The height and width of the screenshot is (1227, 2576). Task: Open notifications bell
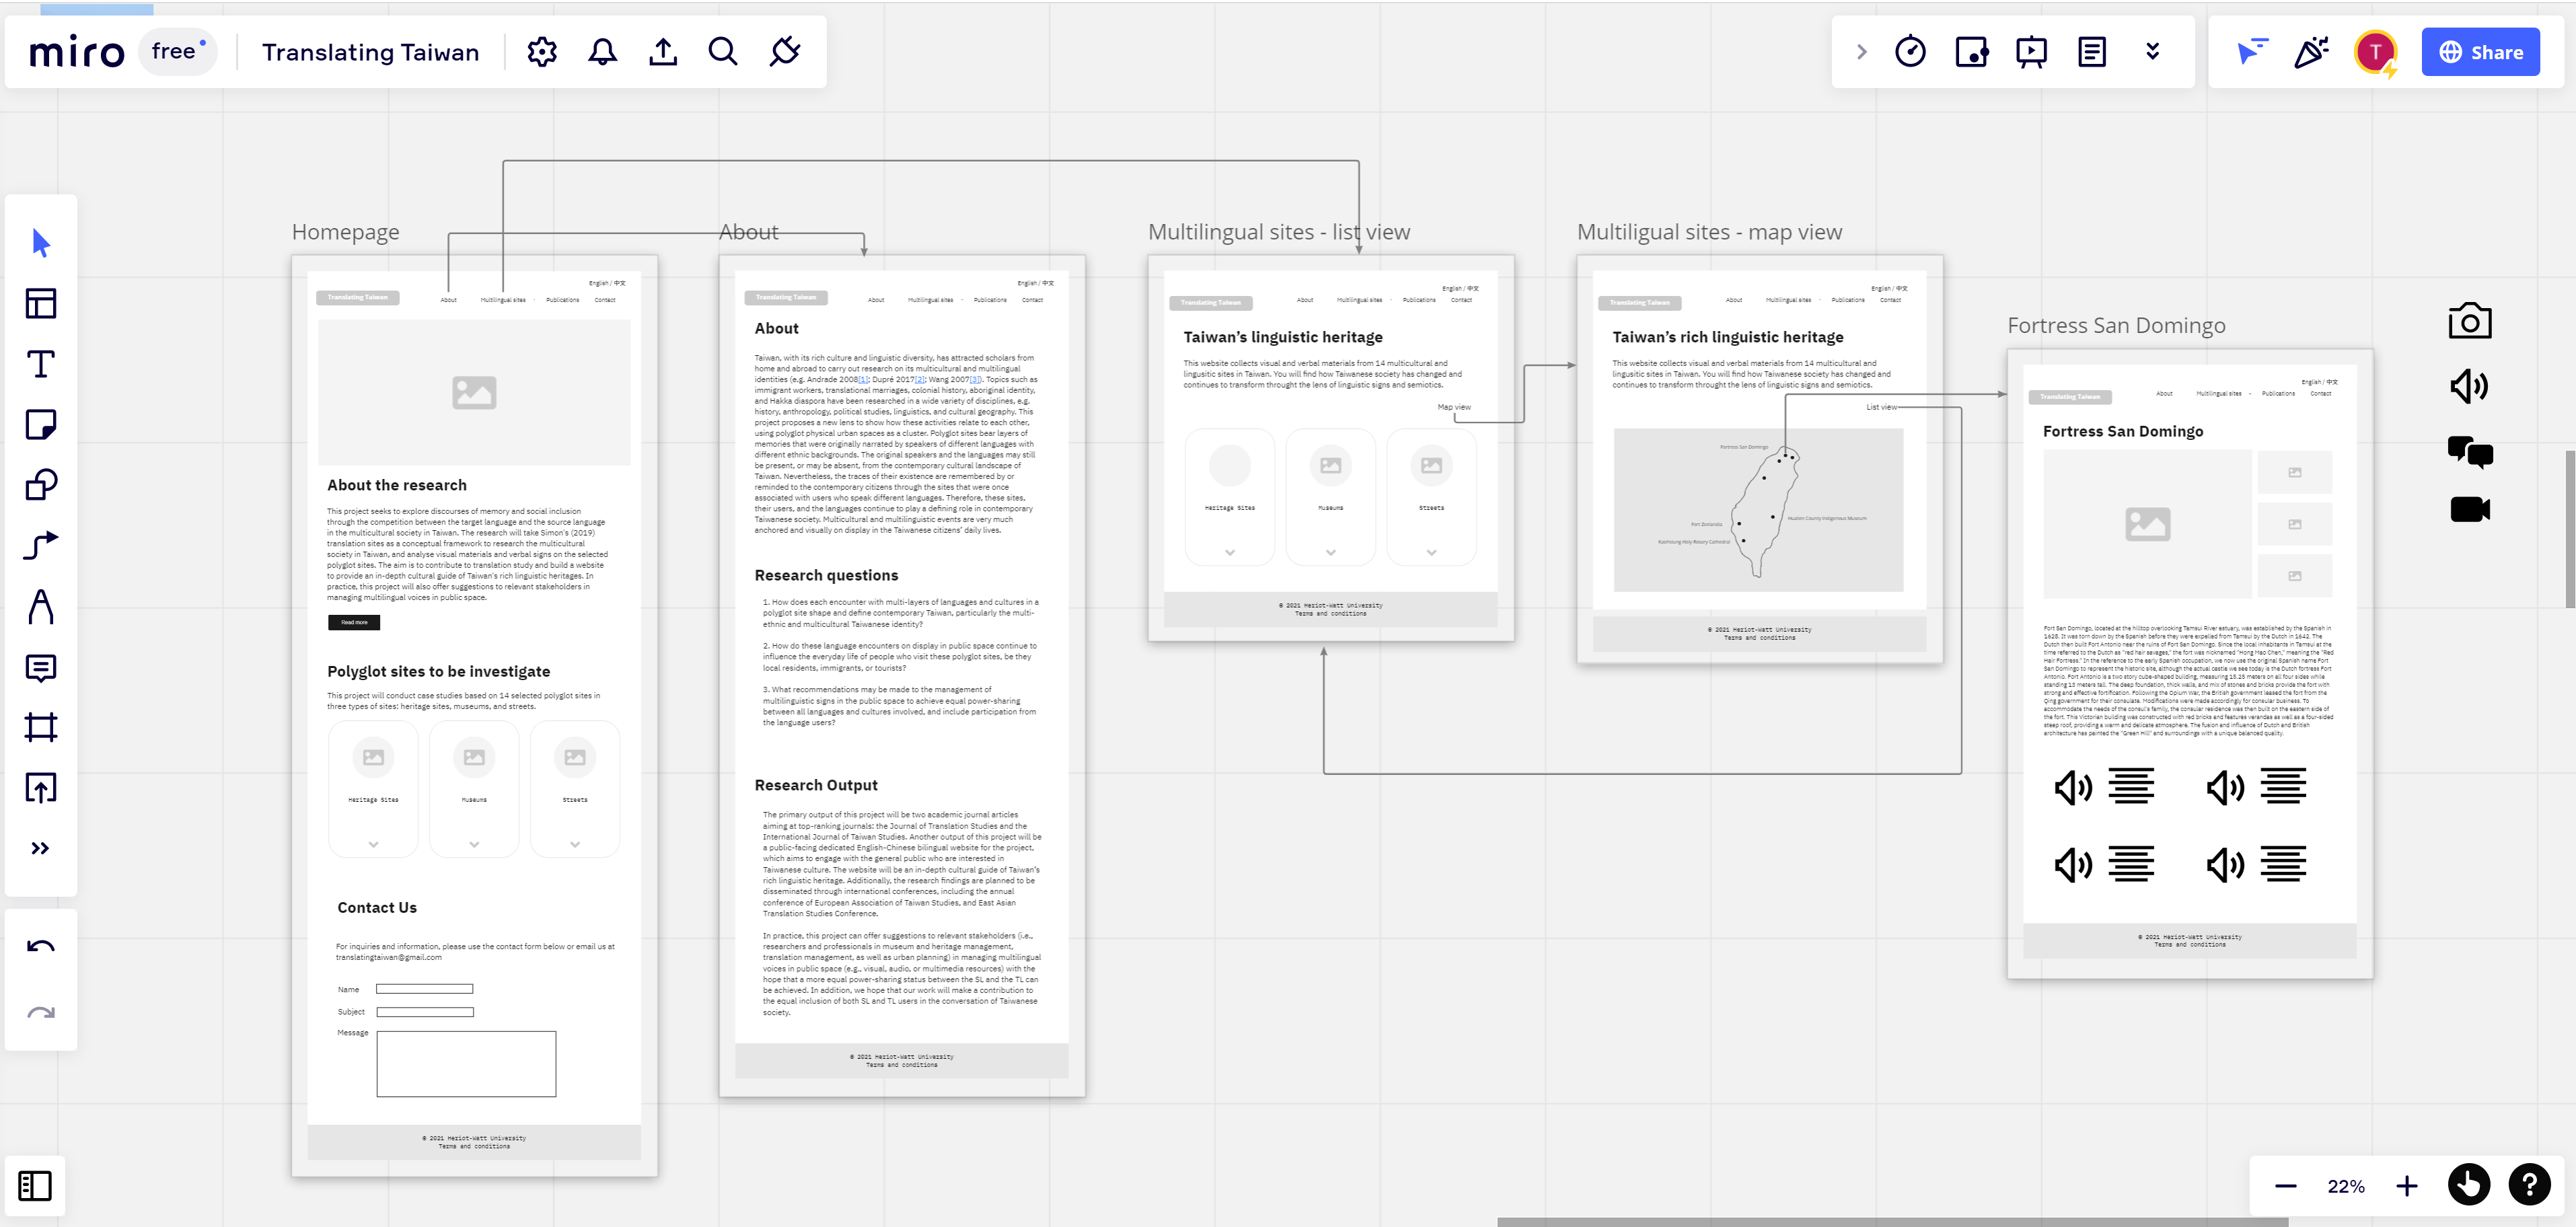tap(602, 52)
